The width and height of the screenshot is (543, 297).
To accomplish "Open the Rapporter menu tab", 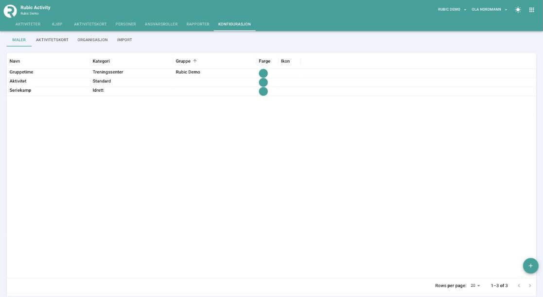I will point(198,24).
